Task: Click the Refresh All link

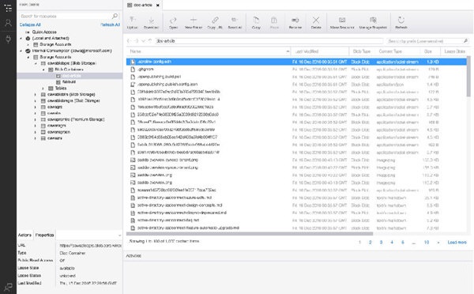Action: click(111, 24)
